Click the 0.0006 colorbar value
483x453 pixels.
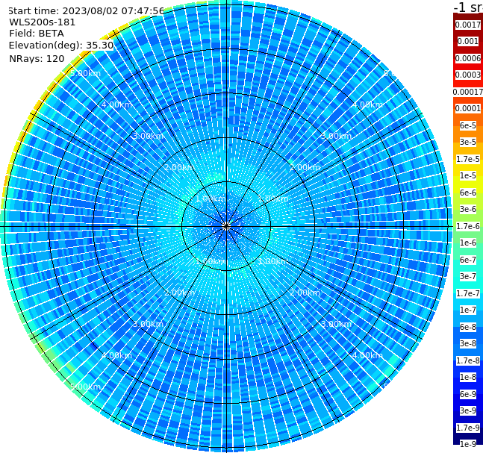468,58
